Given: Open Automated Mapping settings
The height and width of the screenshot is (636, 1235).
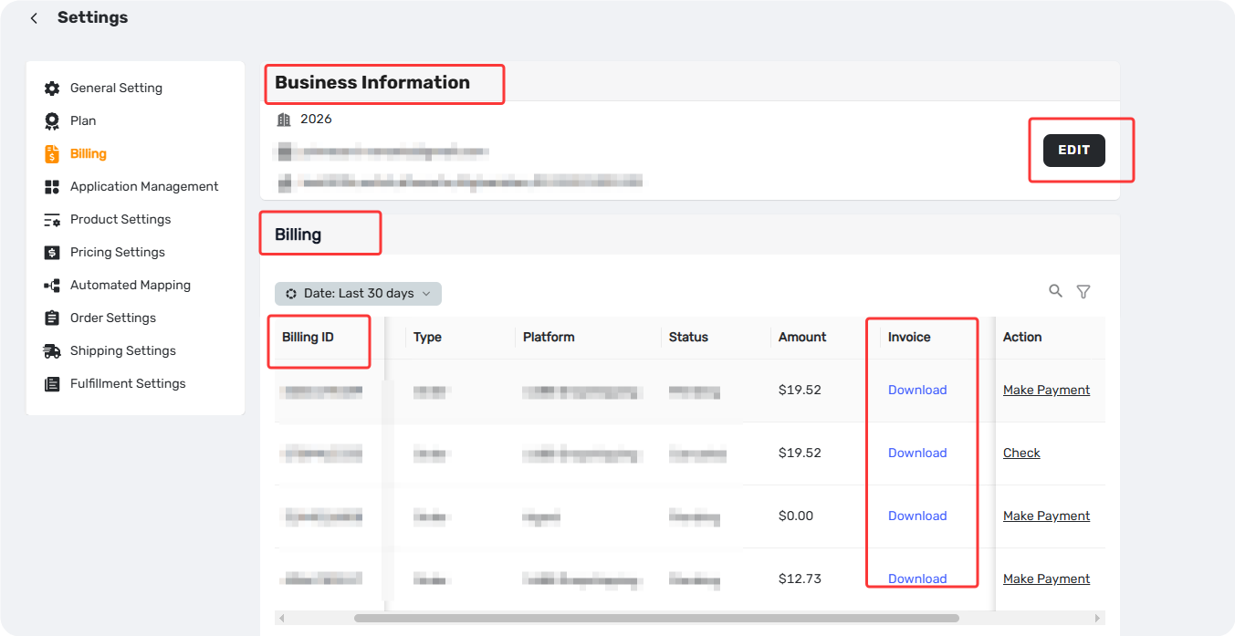Looking at the screenshot, I should point(131,286).
